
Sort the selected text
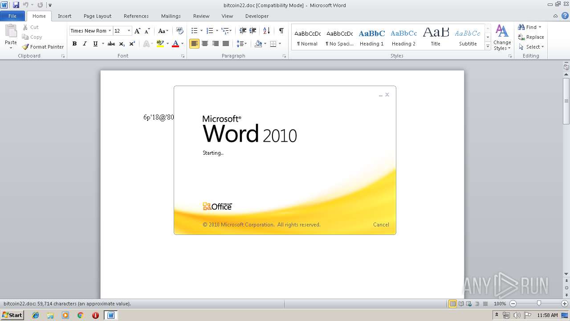coord(267,31)
